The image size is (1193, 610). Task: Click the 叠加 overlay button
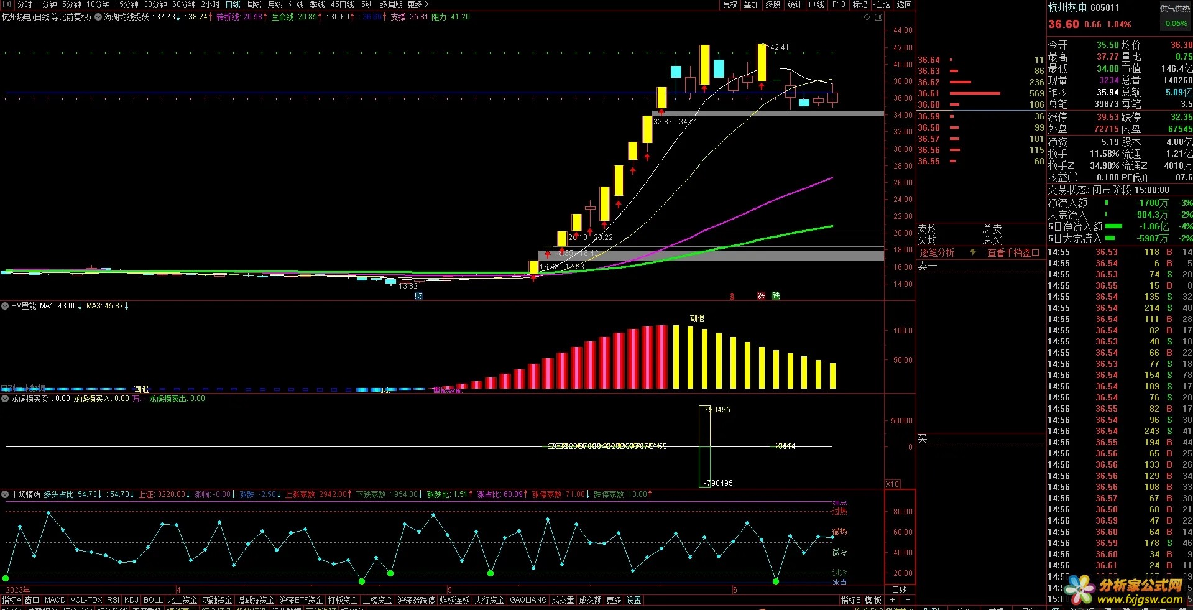(752, 4)
